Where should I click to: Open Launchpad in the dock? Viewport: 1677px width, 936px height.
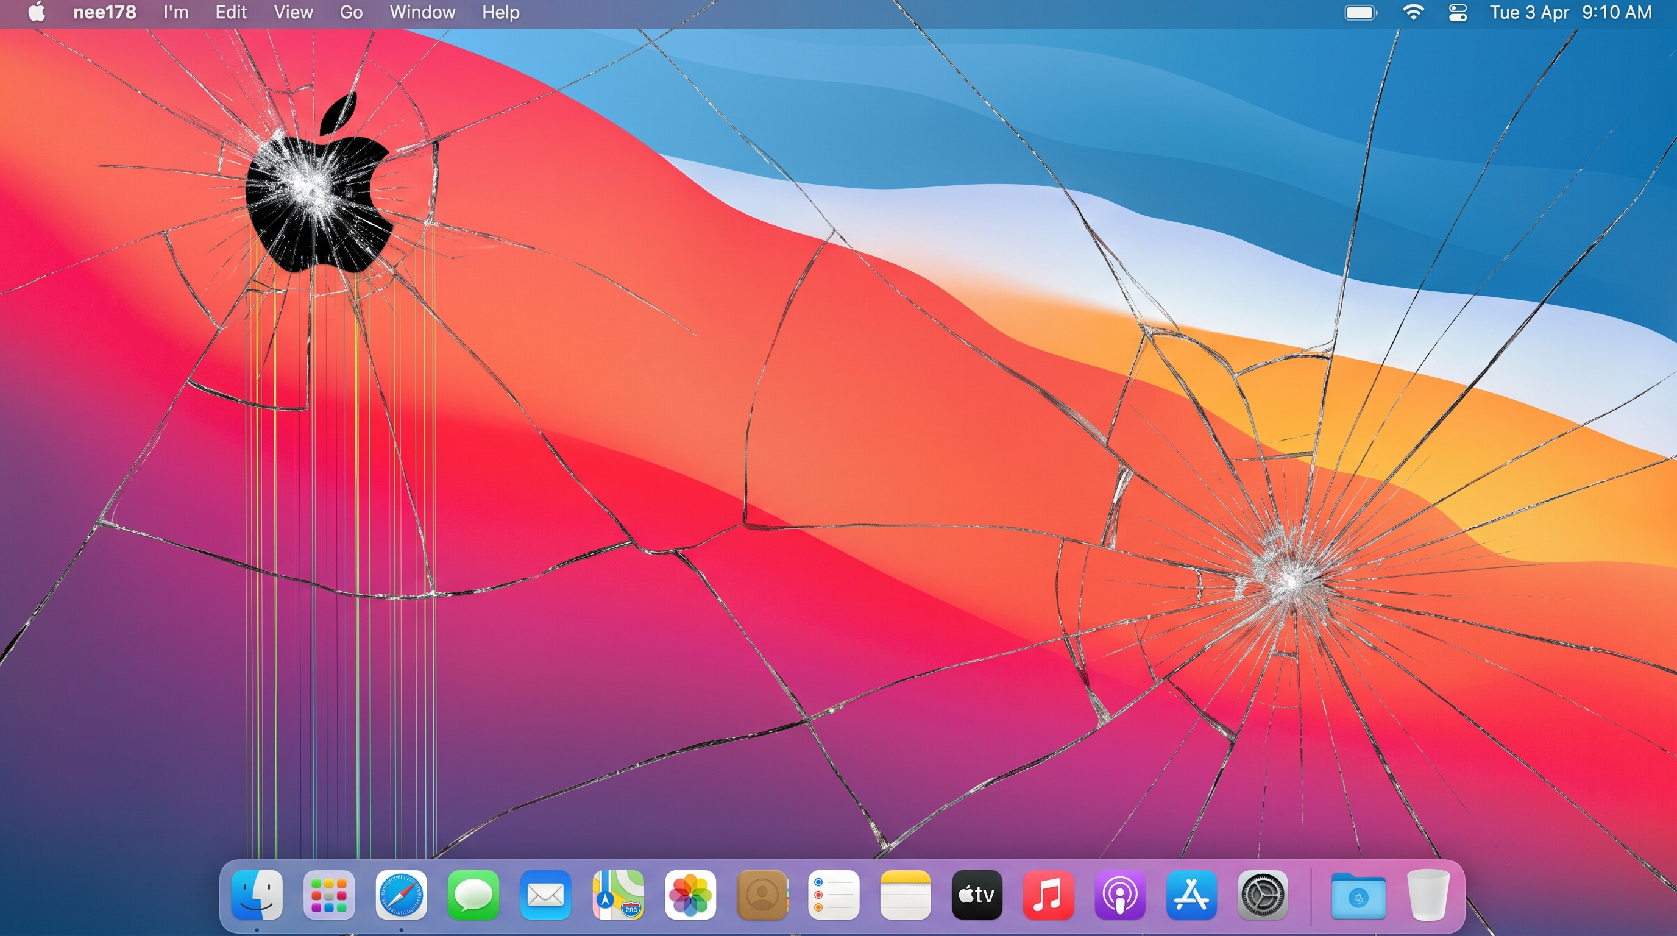pos(329,895)
